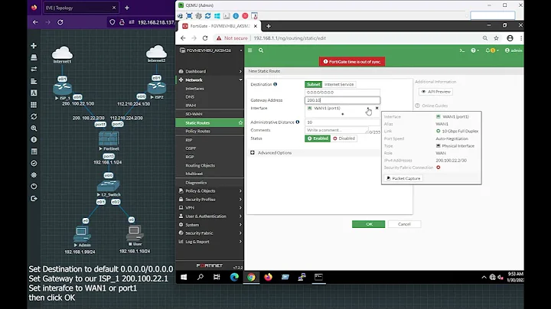Image resolution: width=551 pixels, height=309 pixels.
Task: Set Status to Disabled
Action: click(x=344, y=138)
